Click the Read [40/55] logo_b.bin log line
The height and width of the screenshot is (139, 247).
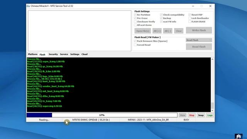tap(45, 76)
